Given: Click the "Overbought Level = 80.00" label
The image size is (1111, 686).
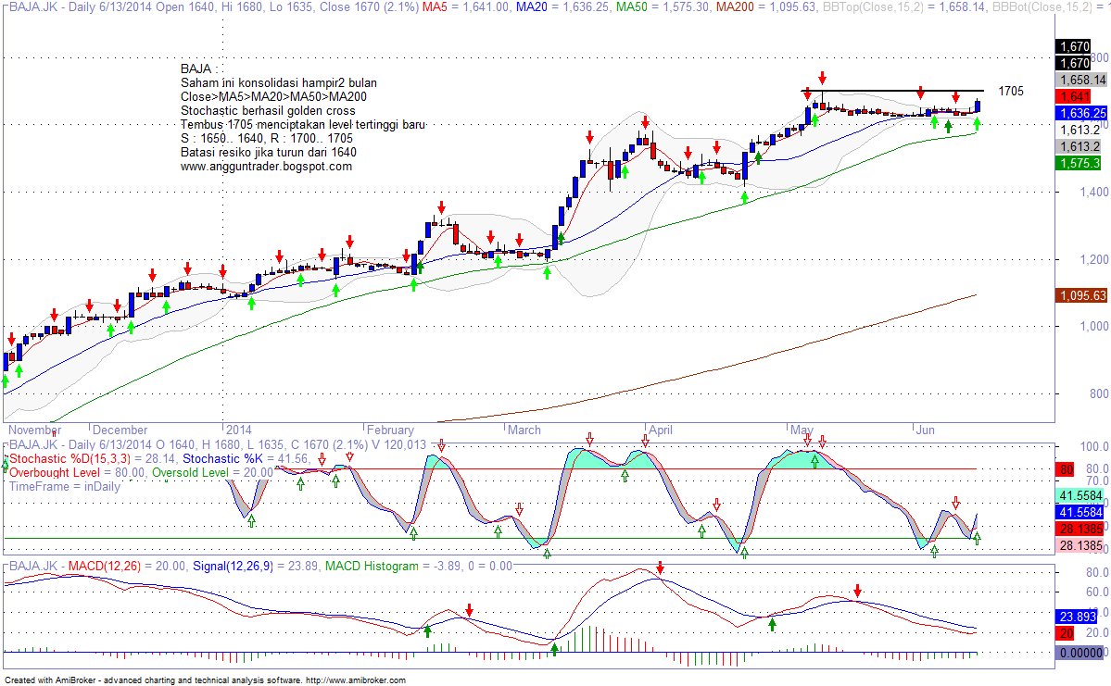Looking at the screenshot, I should [77, 472].
